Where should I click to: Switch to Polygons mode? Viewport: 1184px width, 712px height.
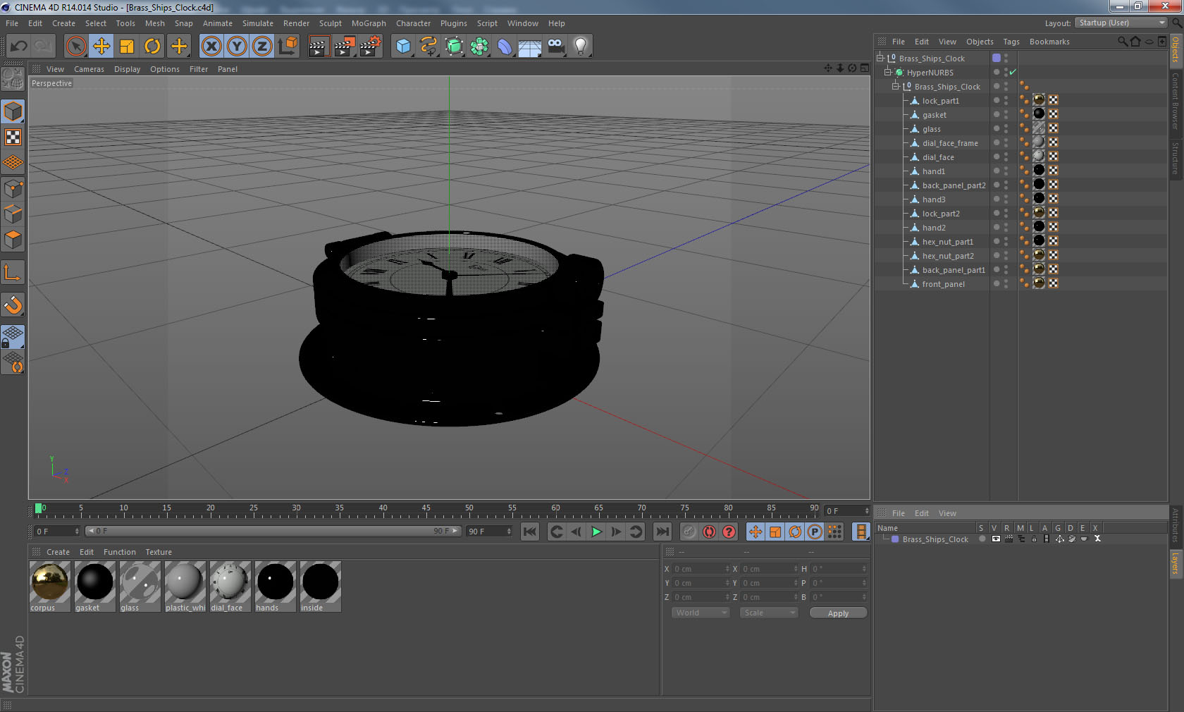click(x=13, y=240)
